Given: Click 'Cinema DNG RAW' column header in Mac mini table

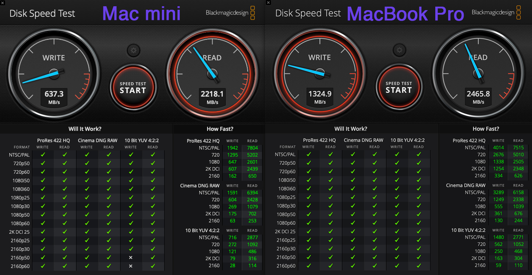Looking at the screenshot, I should [98, 140].
